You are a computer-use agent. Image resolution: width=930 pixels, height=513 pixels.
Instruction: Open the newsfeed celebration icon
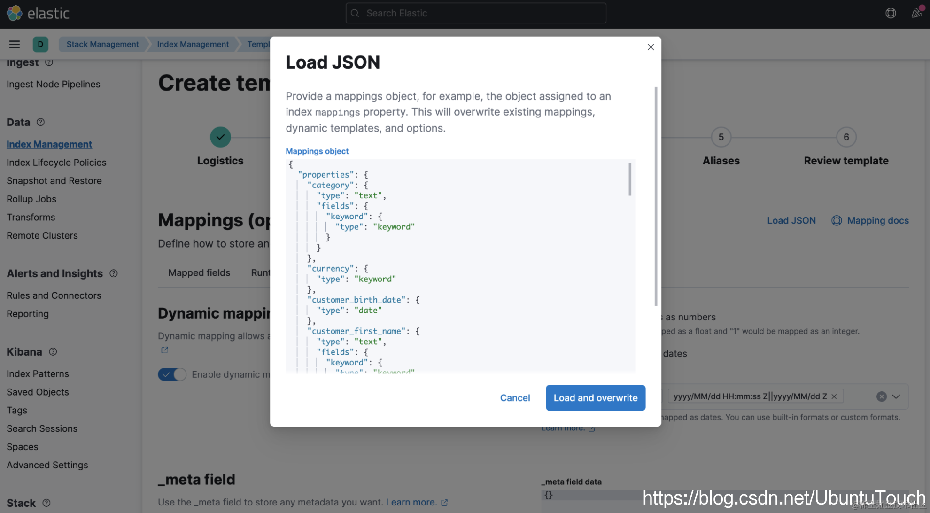click(917, 13)
